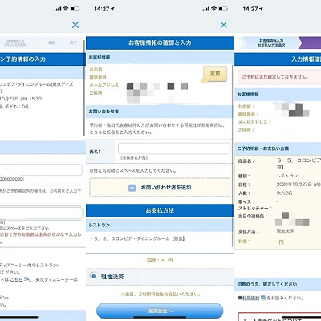Tap window icon next to 利用規約 link
The image size is (321, 321).
point(263,298)
